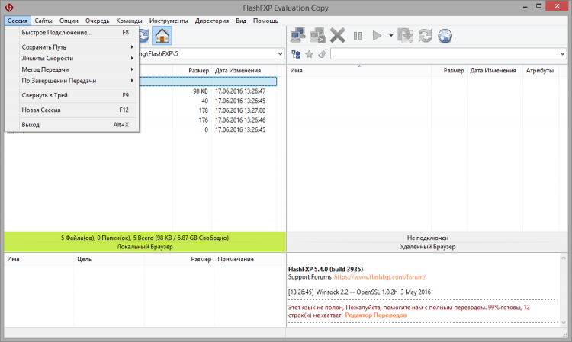Click the Winsock 2.2 OpenSSL log line
This screenshot has height=342, width=572.
click(x=359, y=292)
